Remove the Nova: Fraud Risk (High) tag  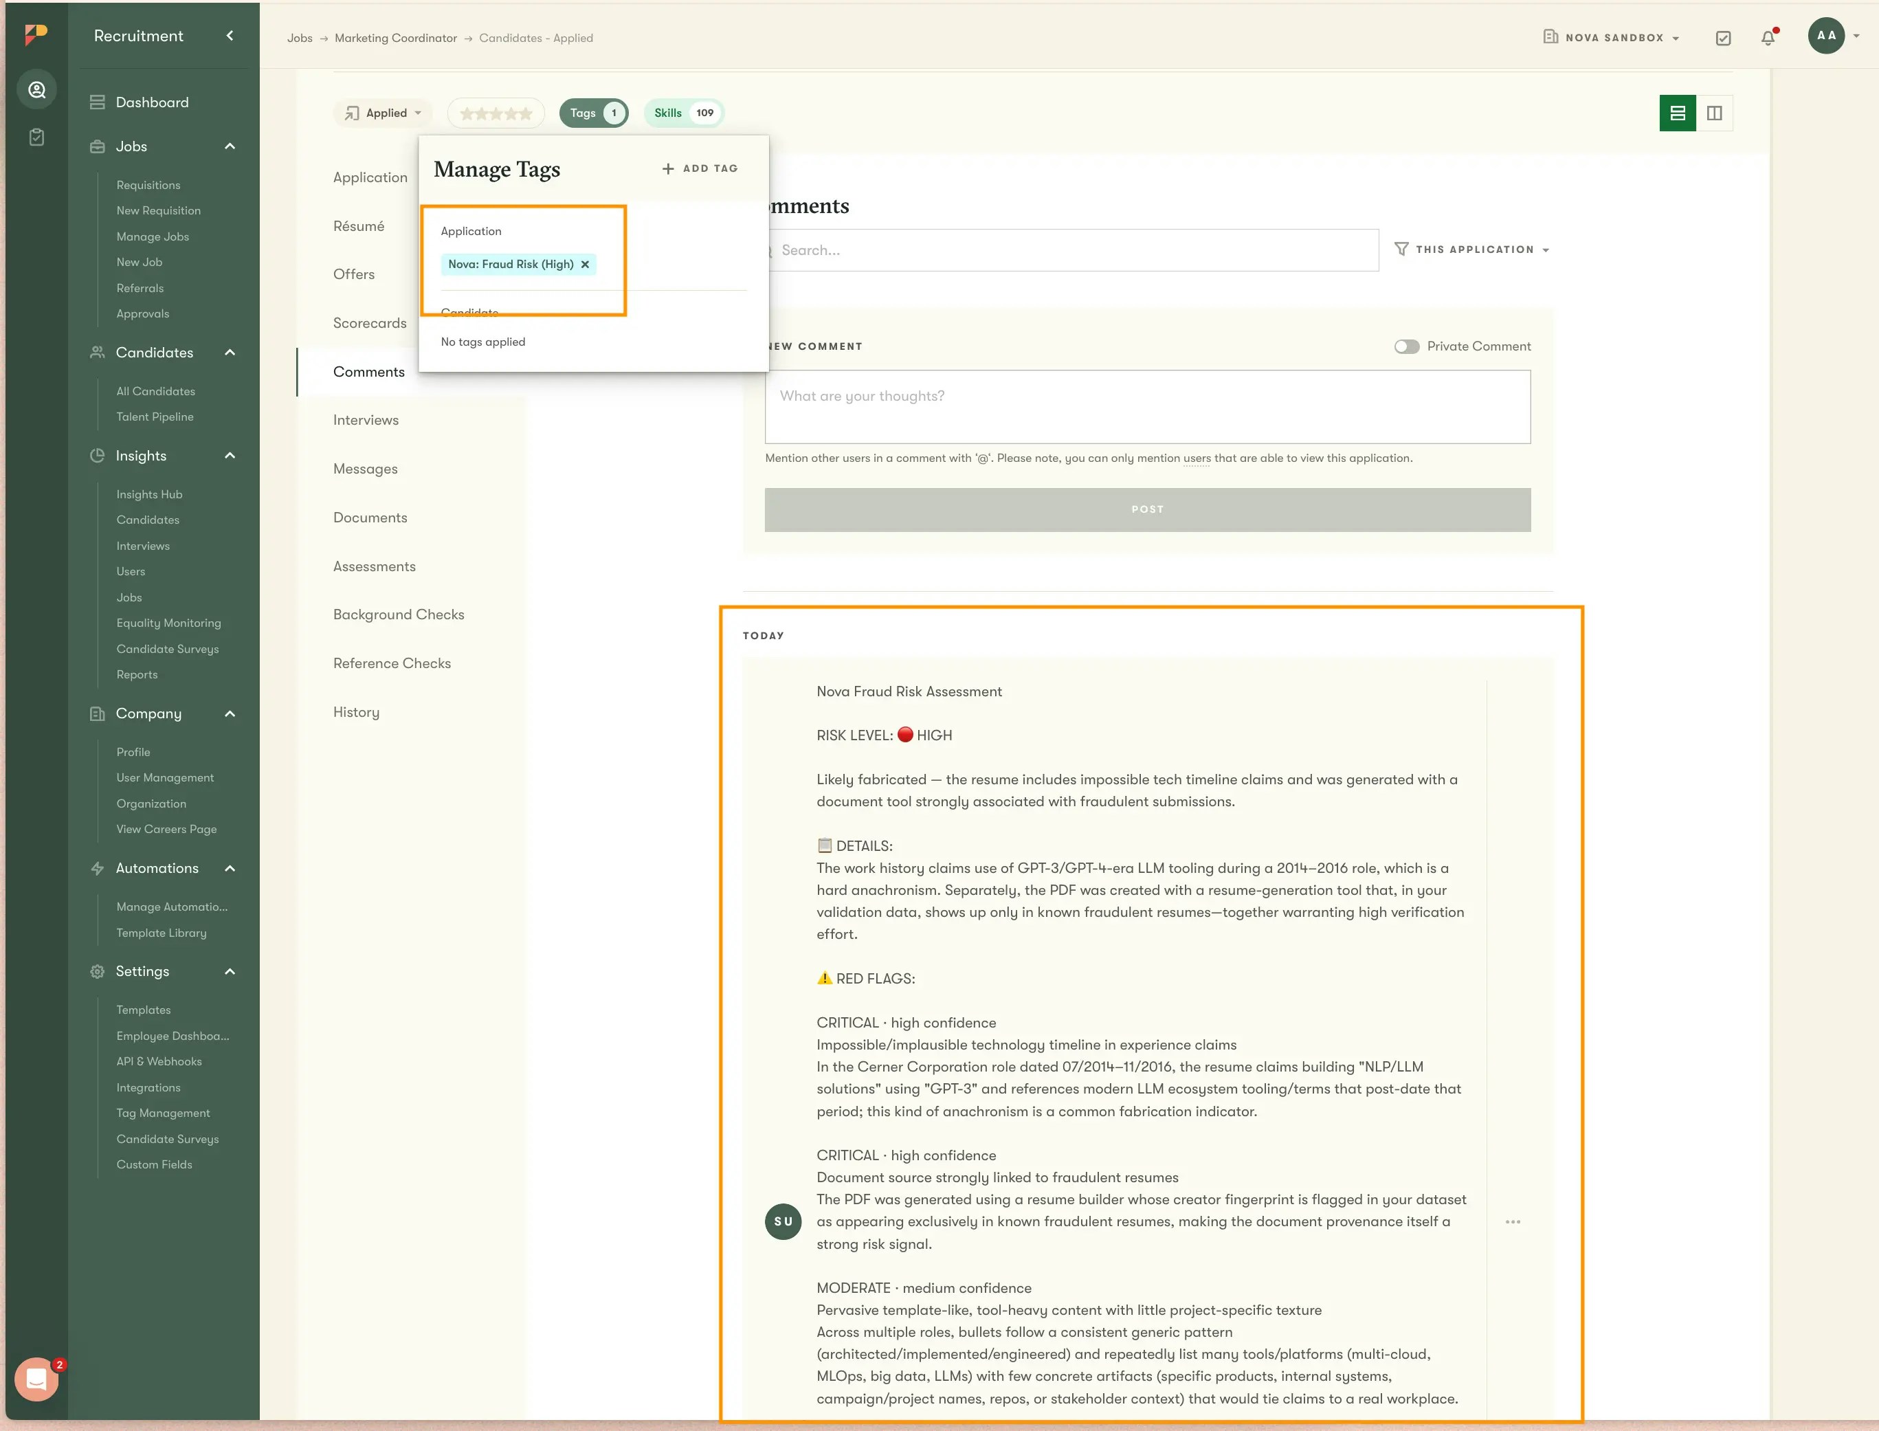[585, 264]
